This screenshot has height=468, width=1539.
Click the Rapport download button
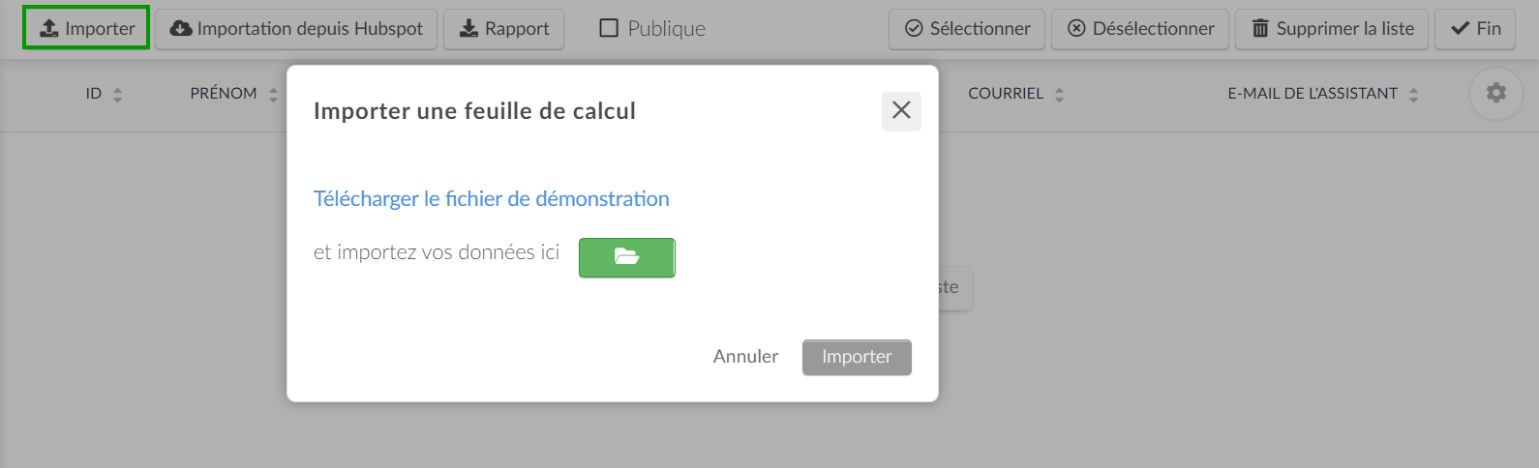pyautogui.click(x=503, y=29)
